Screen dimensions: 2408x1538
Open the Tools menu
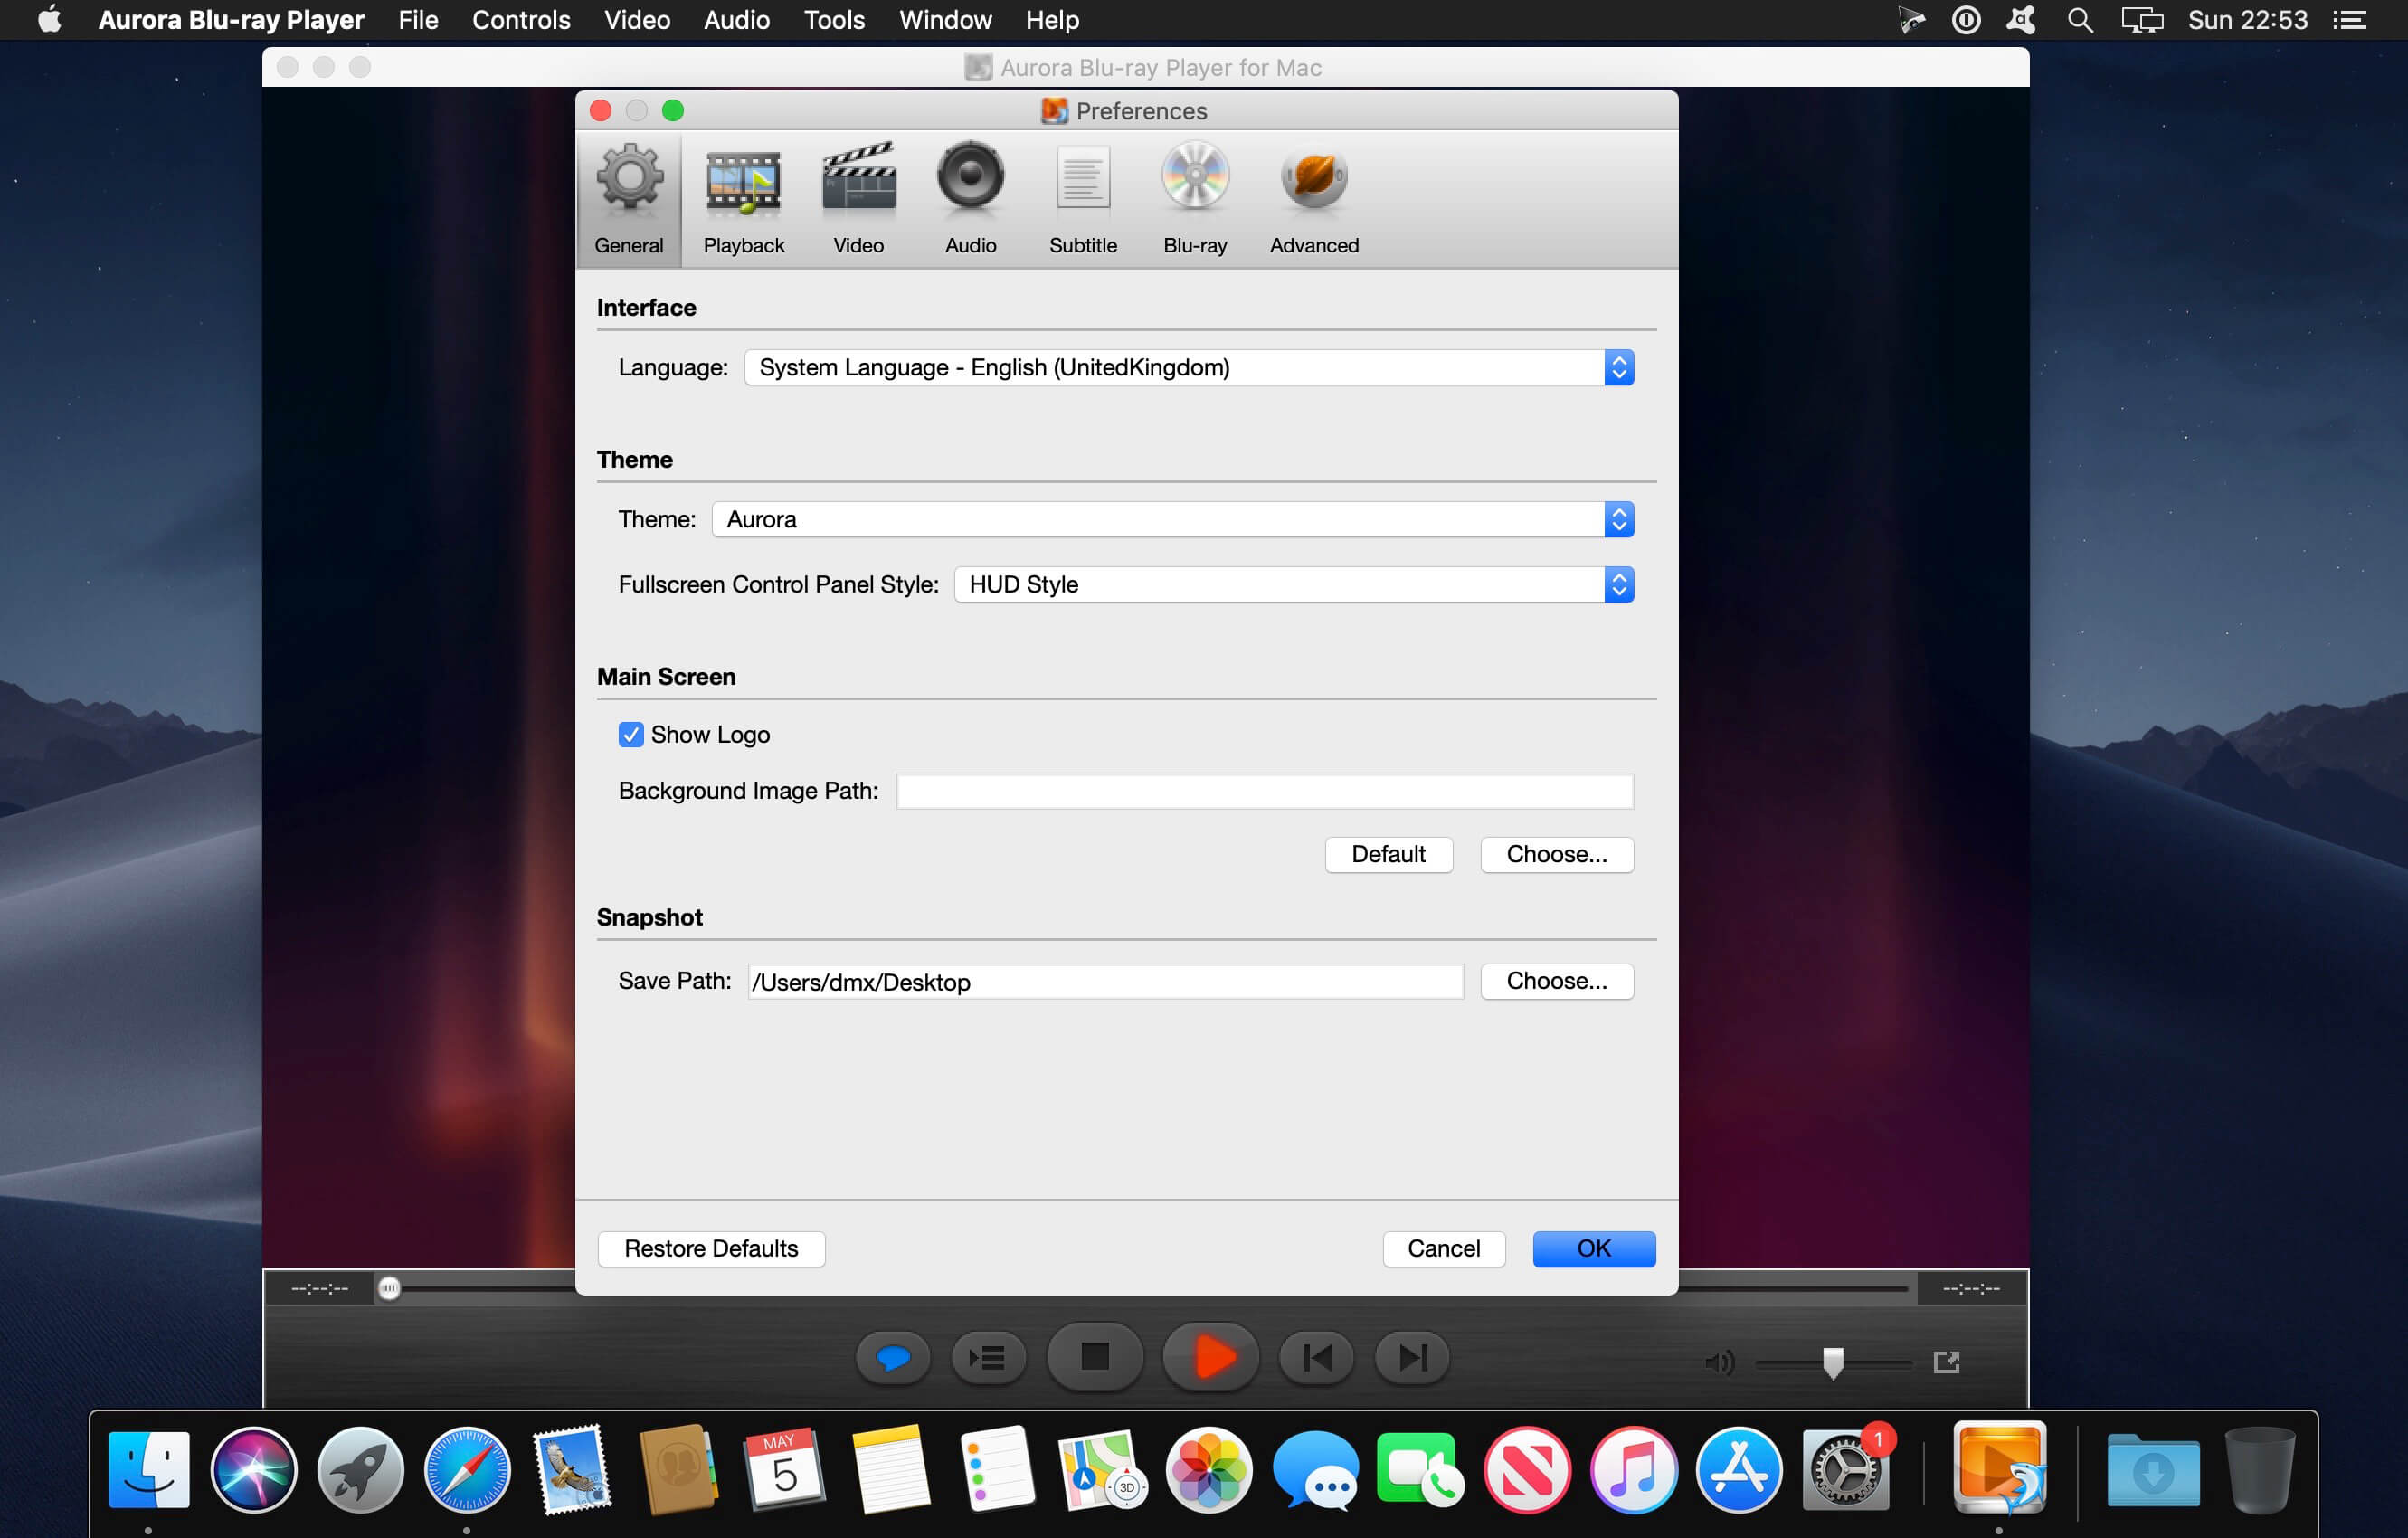point(834,20)
